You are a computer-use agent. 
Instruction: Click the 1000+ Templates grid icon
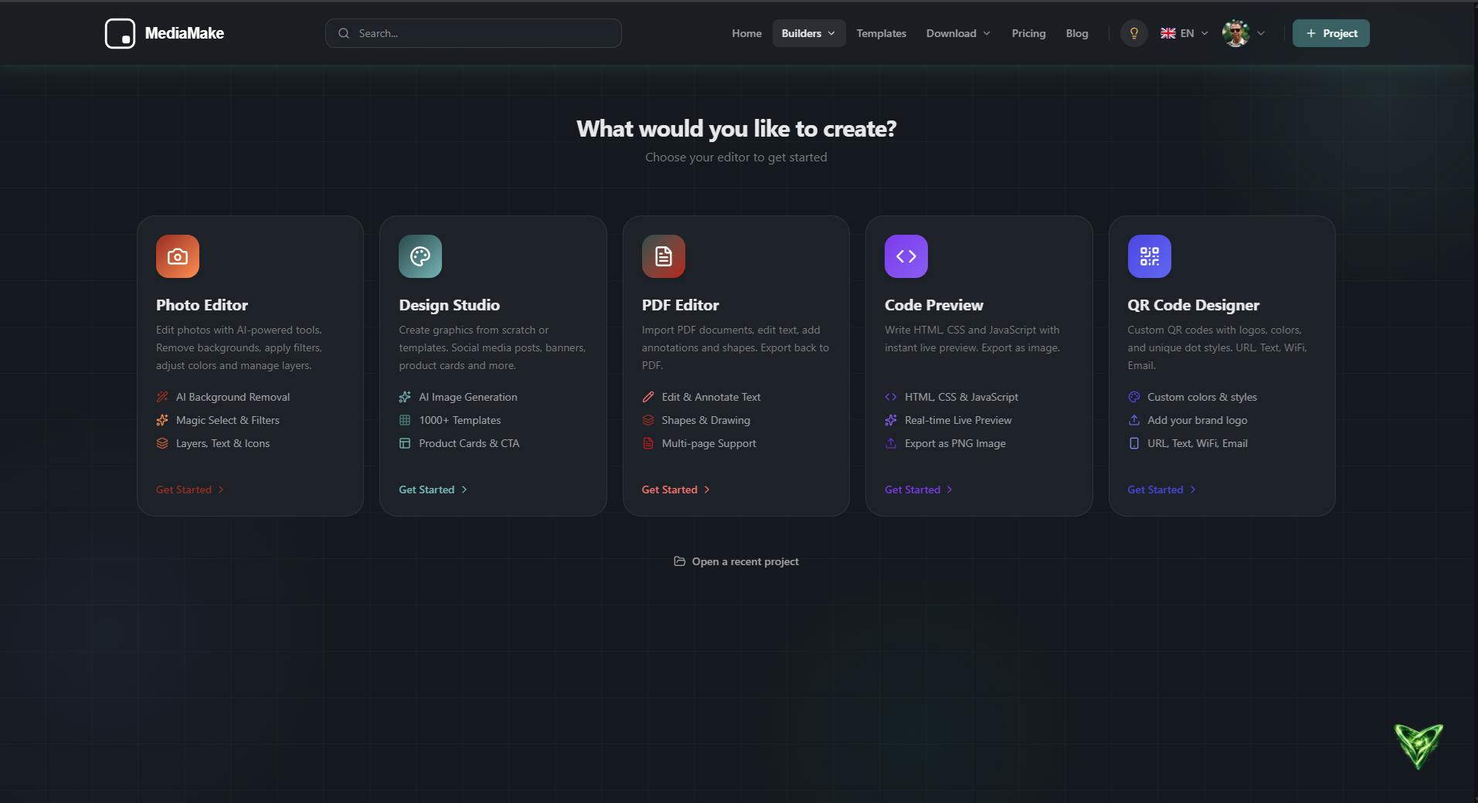pos(405,420)
